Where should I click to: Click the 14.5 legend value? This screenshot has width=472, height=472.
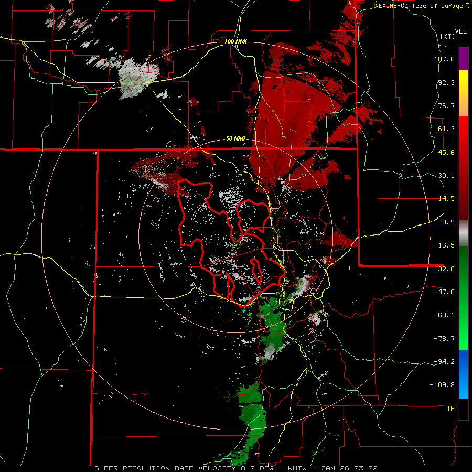(x=446, y=199)
